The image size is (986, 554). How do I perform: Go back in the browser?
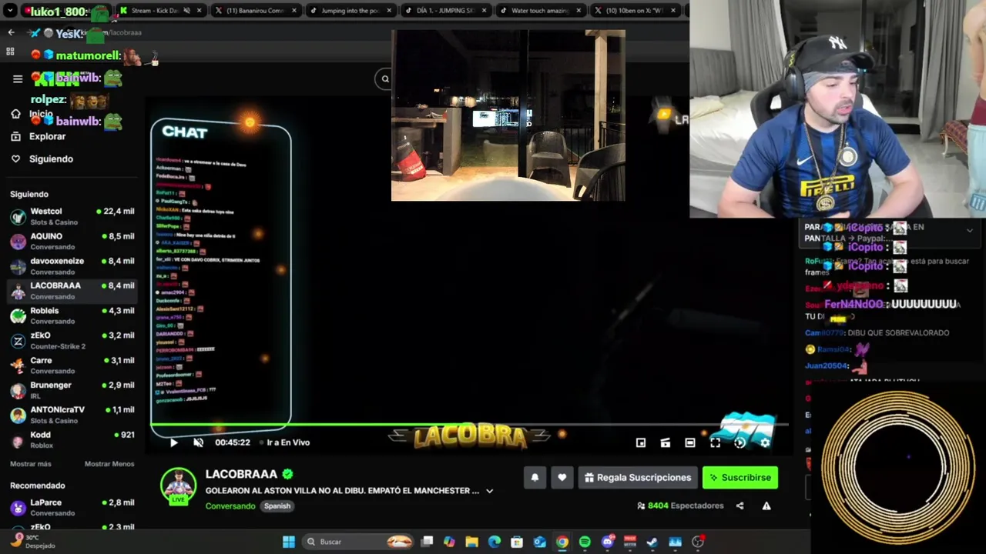11,32
